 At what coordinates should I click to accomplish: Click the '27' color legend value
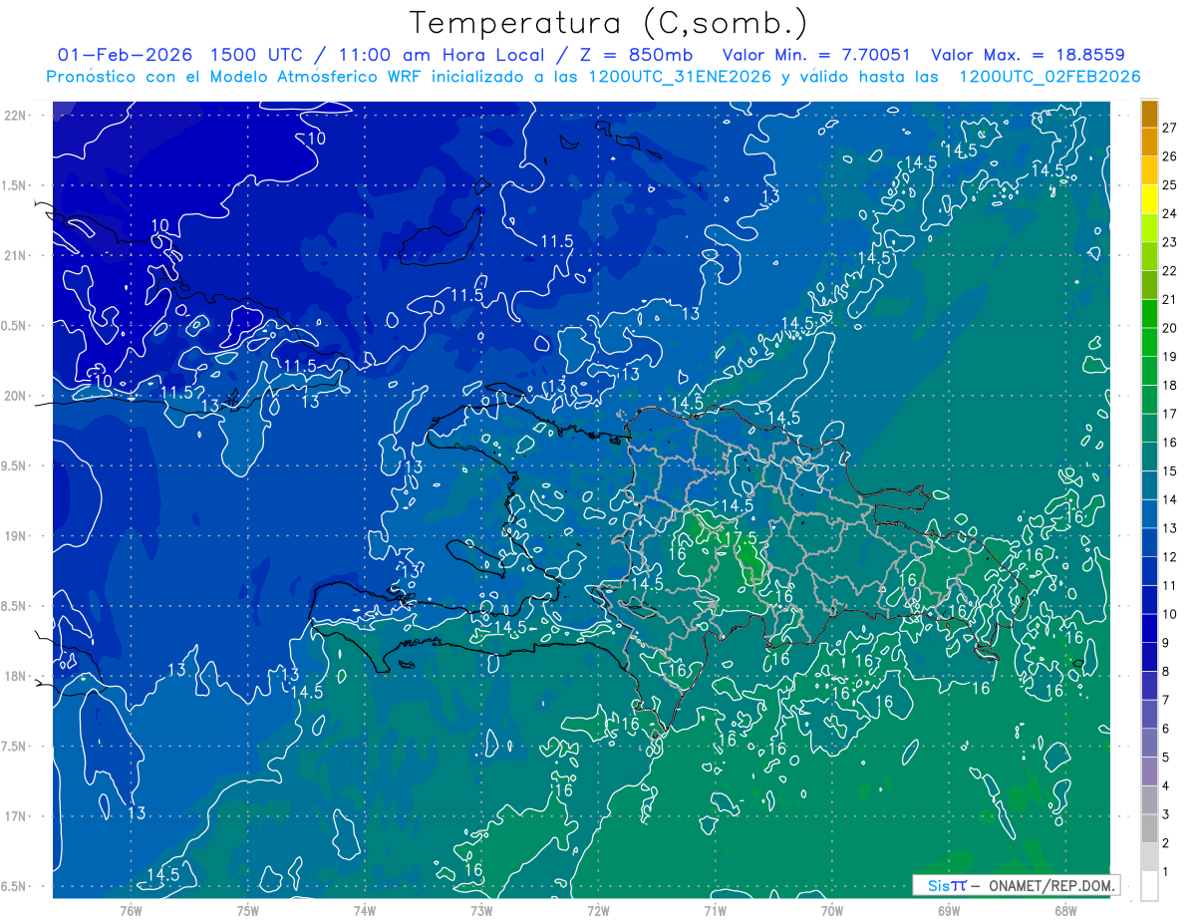(1170, 128)
